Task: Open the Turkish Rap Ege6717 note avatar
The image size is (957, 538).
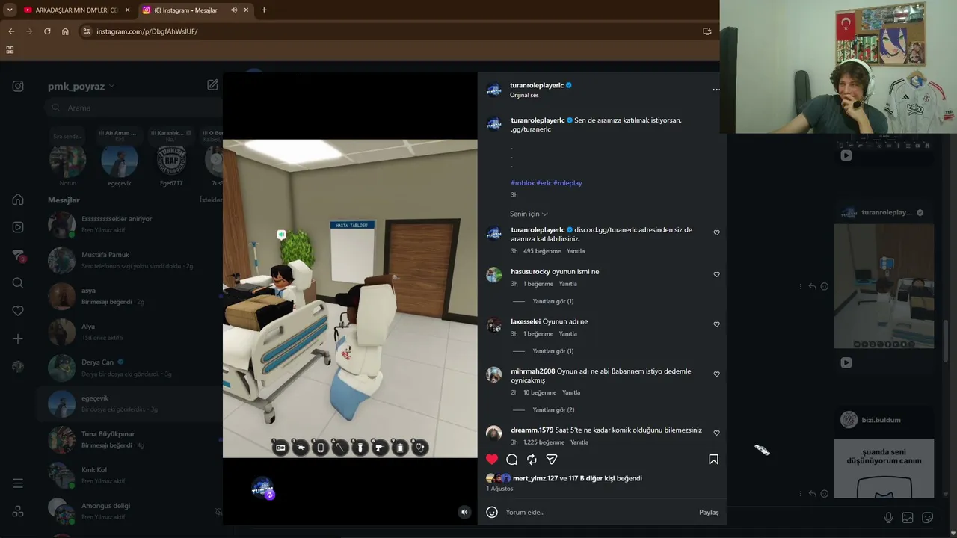Action: [171, 160]
